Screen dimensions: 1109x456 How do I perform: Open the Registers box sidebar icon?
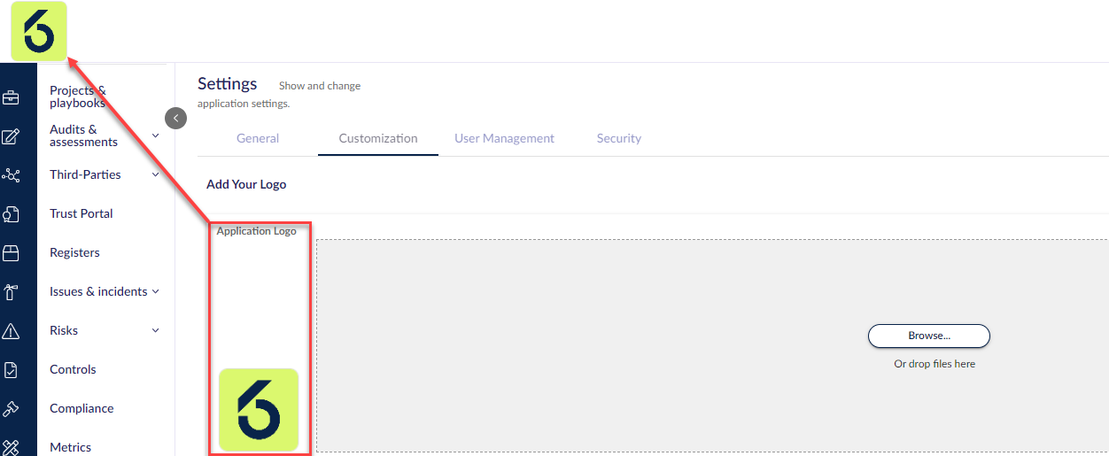(x=11, y=253)
